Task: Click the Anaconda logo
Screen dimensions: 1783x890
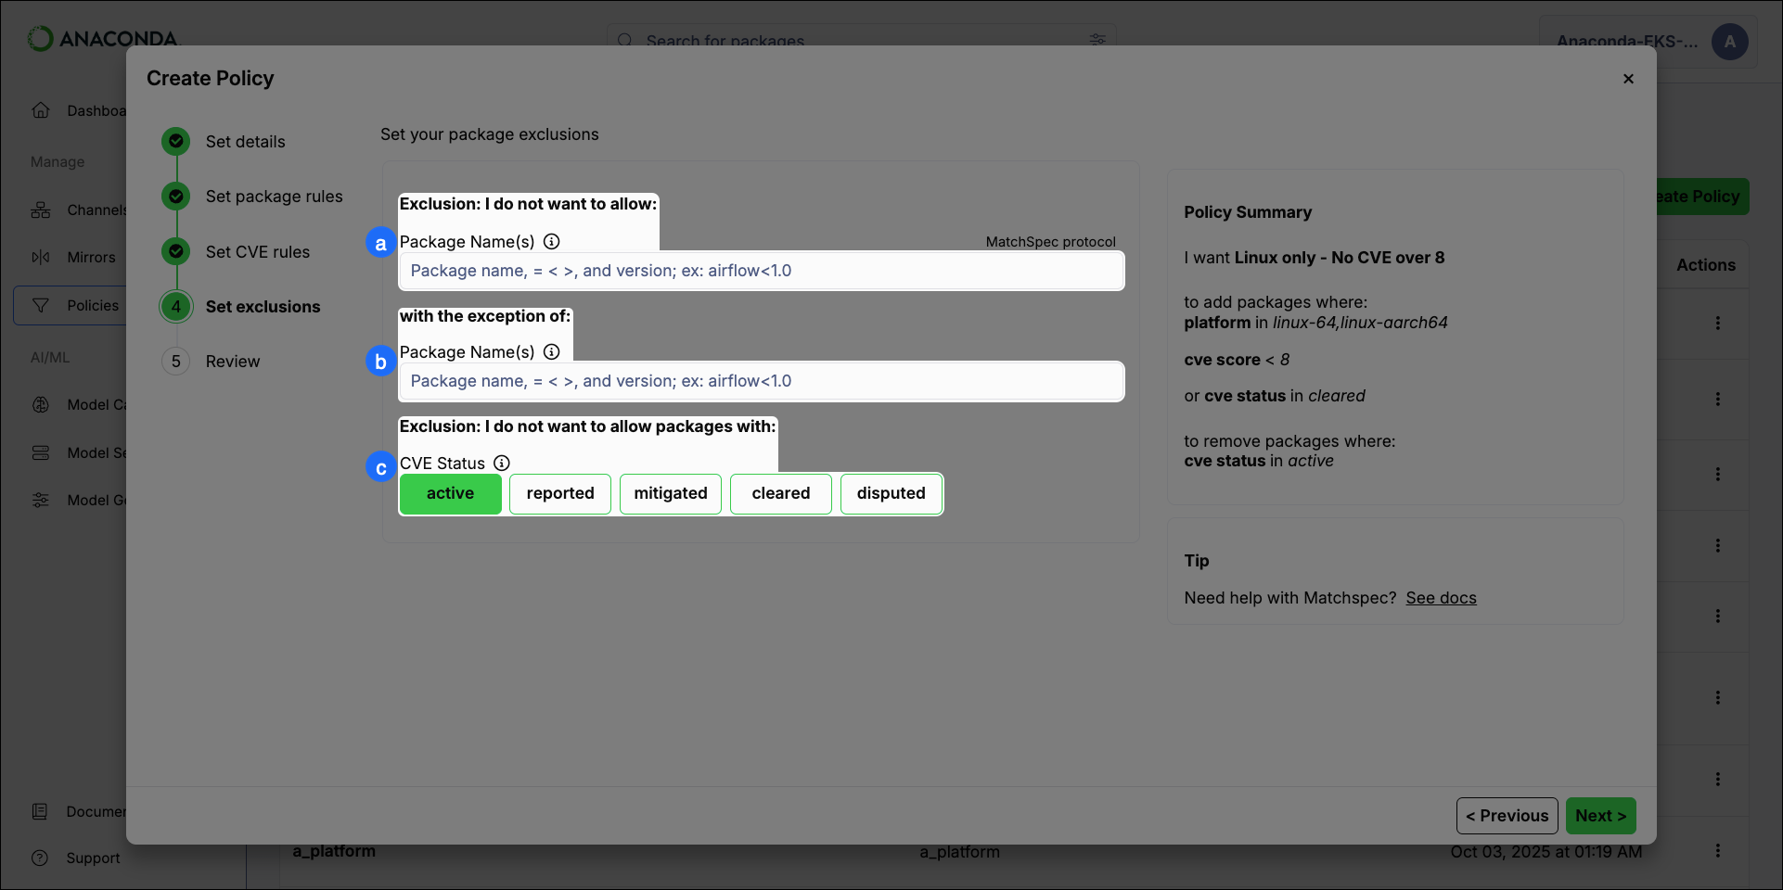Action: [x=102, y=38]
